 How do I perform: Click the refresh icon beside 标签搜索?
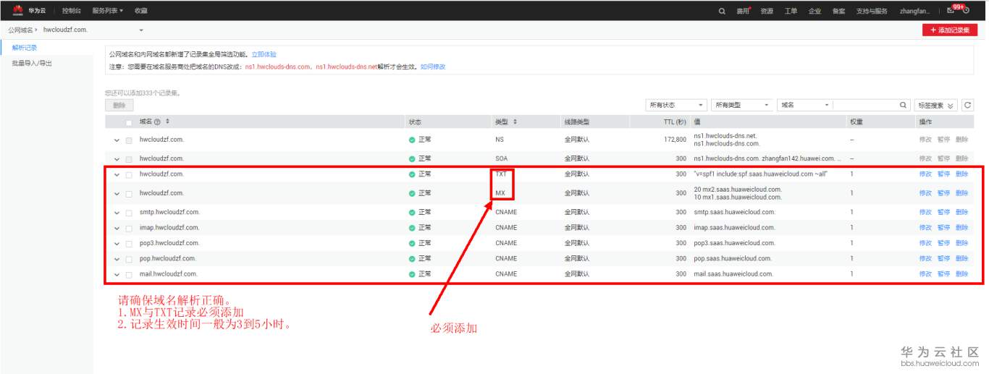point(967,105)
